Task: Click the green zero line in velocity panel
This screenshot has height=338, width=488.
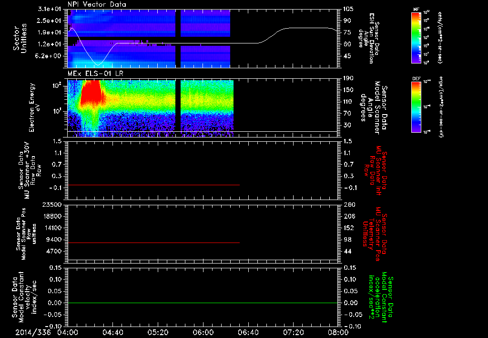Action: coord(203,303)
